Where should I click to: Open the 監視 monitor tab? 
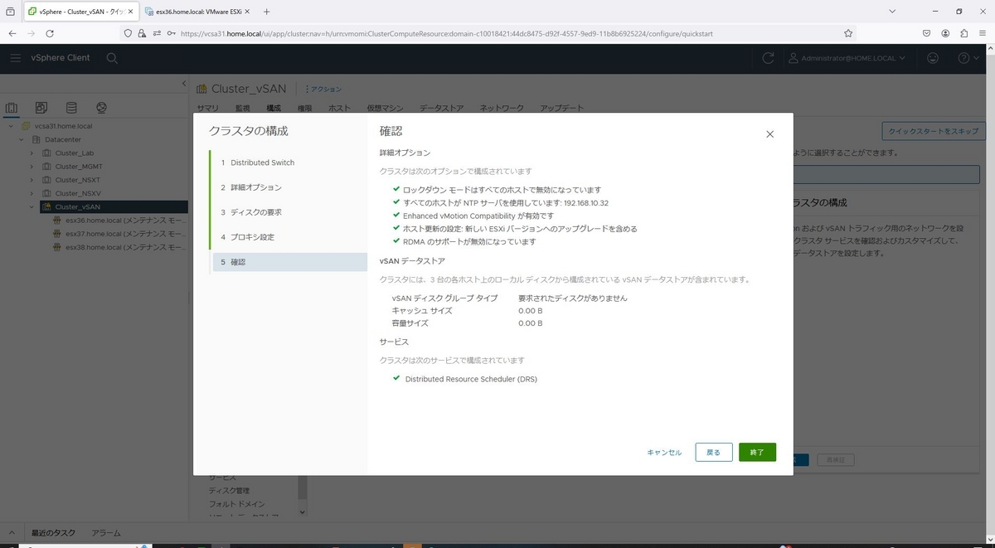pyautogui.click(x=242, y=108)
